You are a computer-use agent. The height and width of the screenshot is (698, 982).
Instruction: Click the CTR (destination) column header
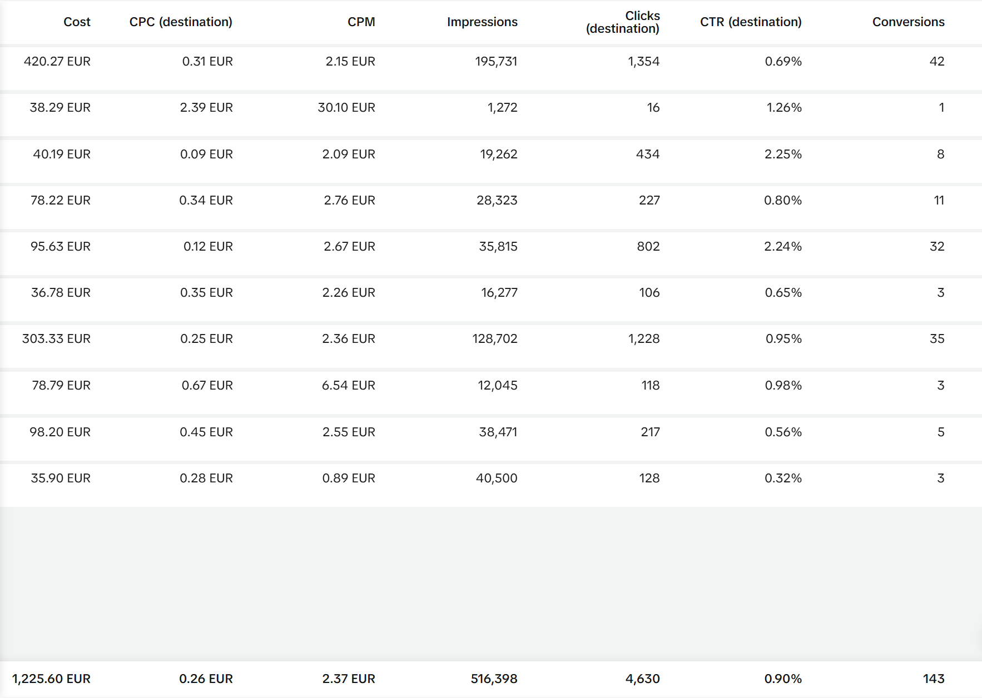[751, 22]
